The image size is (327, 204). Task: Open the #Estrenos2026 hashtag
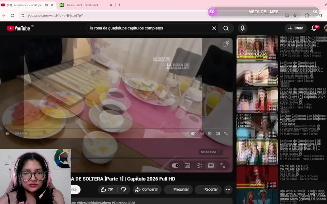coord(123,202)
